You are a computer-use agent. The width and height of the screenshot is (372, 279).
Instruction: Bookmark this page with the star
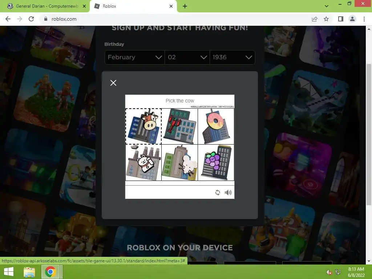(326, 19)
